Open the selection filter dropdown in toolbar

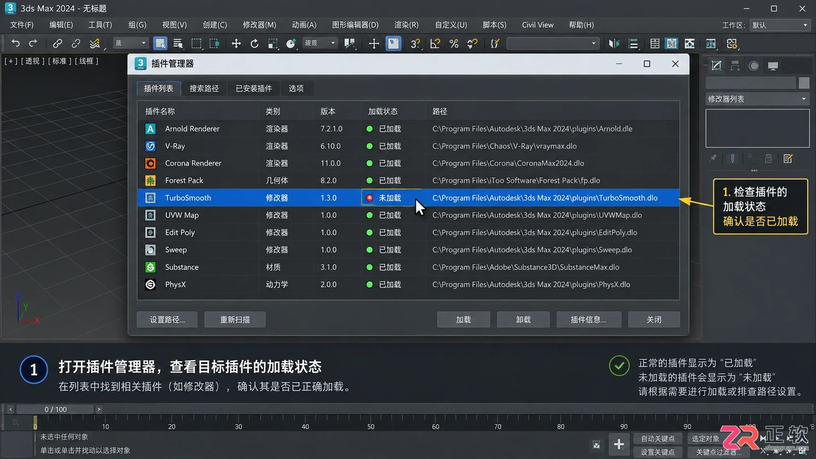(131, 43)
